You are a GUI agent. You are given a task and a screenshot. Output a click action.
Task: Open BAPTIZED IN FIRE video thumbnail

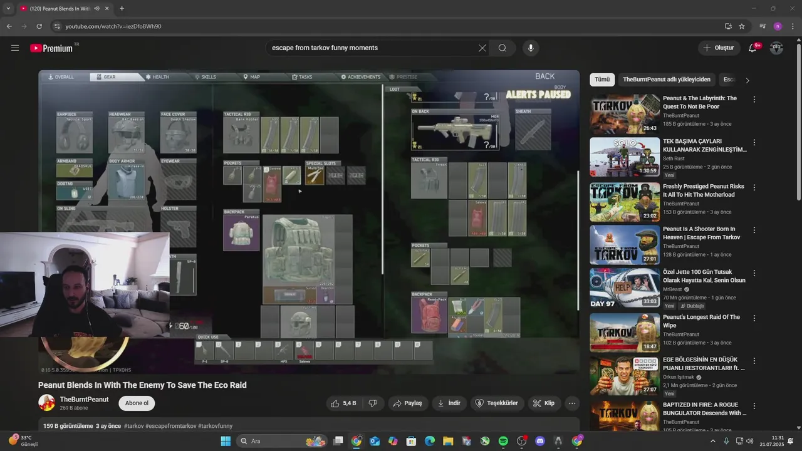point(625,417)
